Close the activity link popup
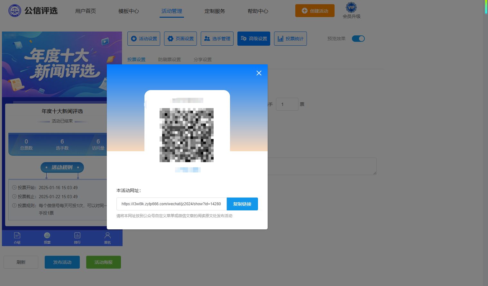Image resolution: width=488 pixels, height=286 pixels. click(x=259, y=73)
